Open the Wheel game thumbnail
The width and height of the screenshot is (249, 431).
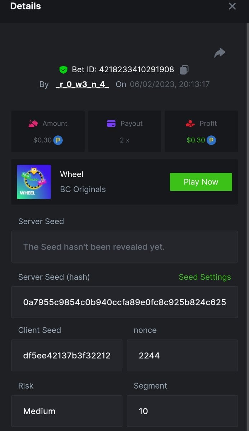34,182
